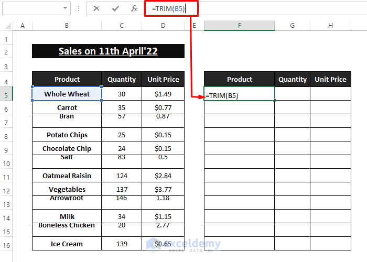Click the Cancel X icon in formula bar

click(x=96, y=8)
